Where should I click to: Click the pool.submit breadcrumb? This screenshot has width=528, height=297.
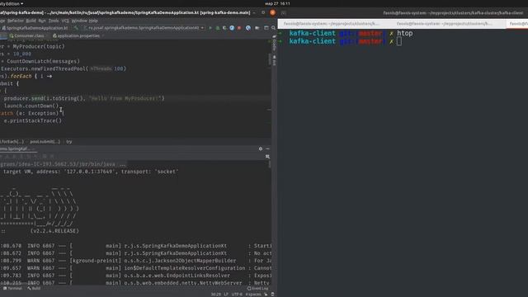tap(45, 142)
